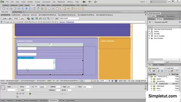Viewport: 181px width, 102px height.
Task: Open the Assets panel tab
Action: click(155, 65)
